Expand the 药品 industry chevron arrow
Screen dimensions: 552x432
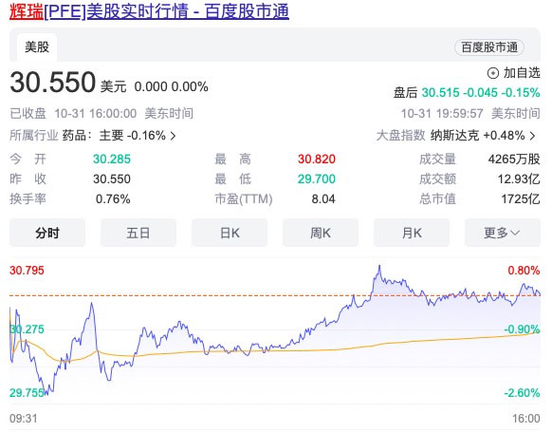(x=173, y=136)
